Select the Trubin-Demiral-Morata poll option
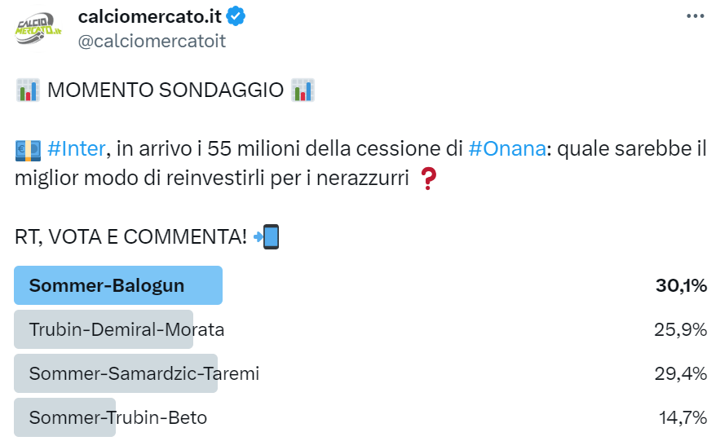The width and height of the screenshot is (720, 441). (x=126, y=329)
